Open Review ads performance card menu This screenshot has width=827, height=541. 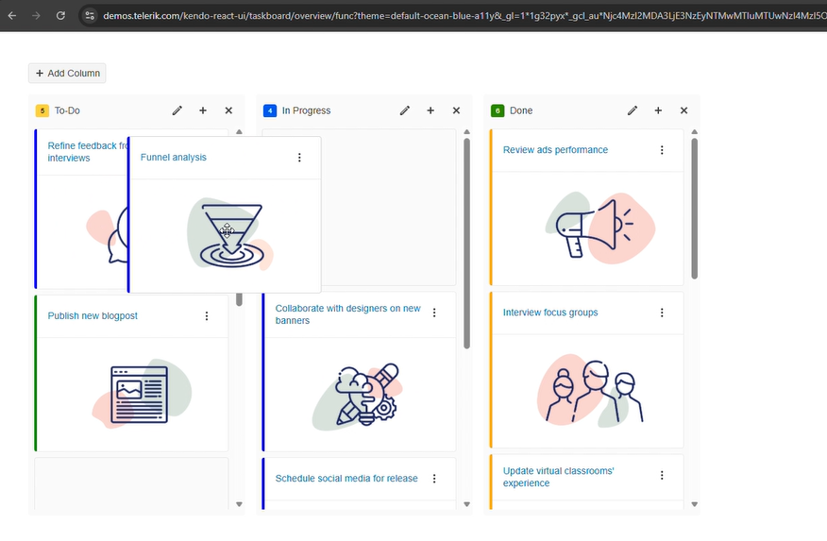(662, 150)
